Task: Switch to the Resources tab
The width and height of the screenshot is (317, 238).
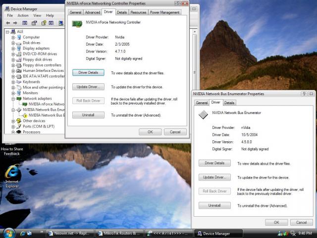Action: click(138, 12)
